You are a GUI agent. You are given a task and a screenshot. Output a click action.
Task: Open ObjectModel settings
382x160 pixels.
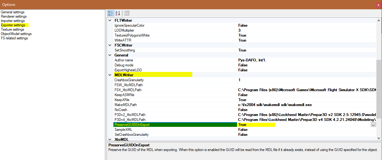[16, 34]
